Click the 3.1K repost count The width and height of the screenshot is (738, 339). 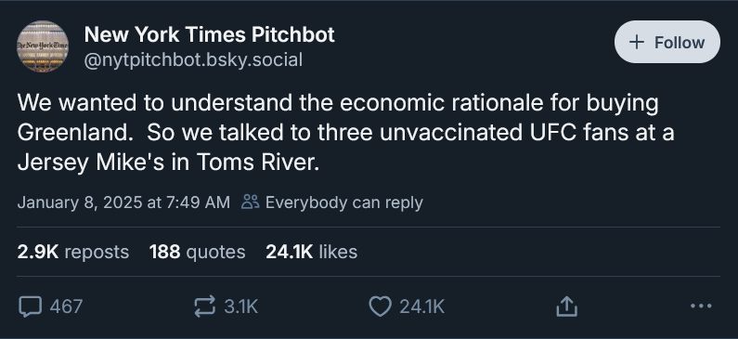[241, 306]
